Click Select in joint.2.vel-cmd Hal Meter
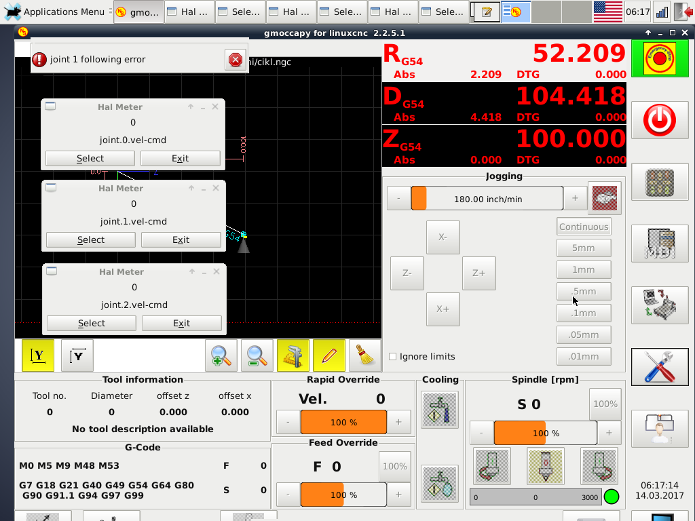Image resolution: width=695 pixels, height=521 pixels. (92, 323)
